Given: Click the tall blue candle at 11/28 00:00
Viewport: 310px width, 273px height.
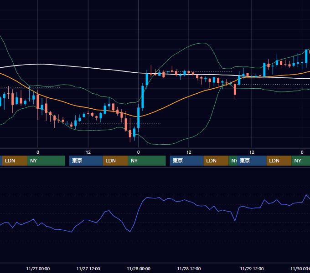Looking at the screenshot, I should [139, 118].
